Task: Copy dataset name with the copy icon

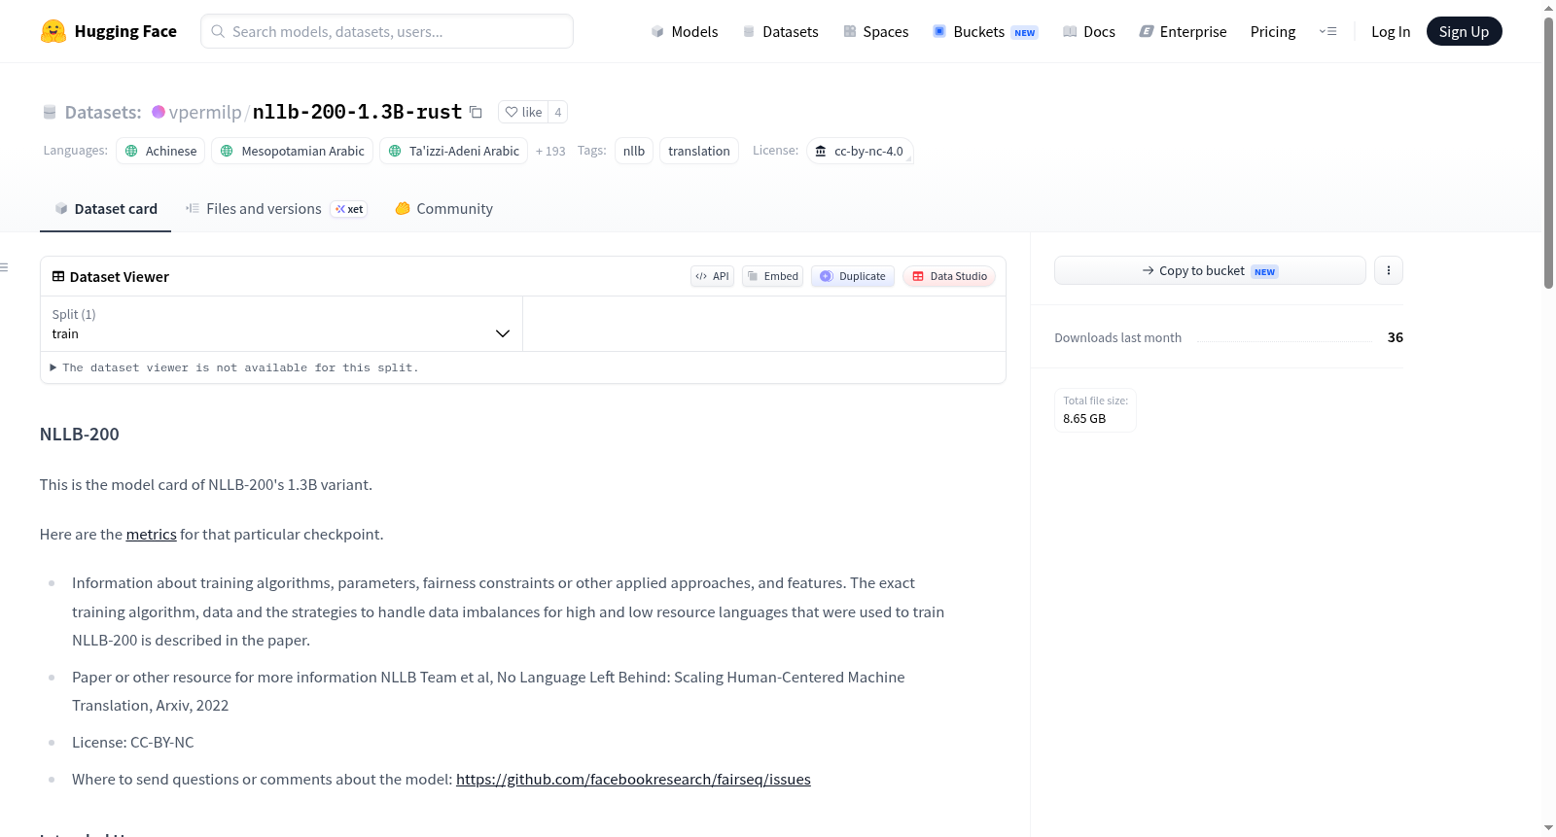Action: tap(476, 112)
